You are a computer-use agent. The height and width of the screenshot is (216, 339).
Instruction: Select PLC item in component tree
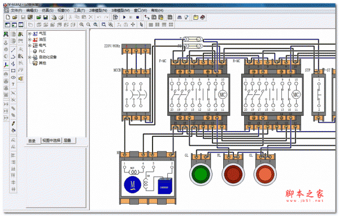tap(42, 51)
